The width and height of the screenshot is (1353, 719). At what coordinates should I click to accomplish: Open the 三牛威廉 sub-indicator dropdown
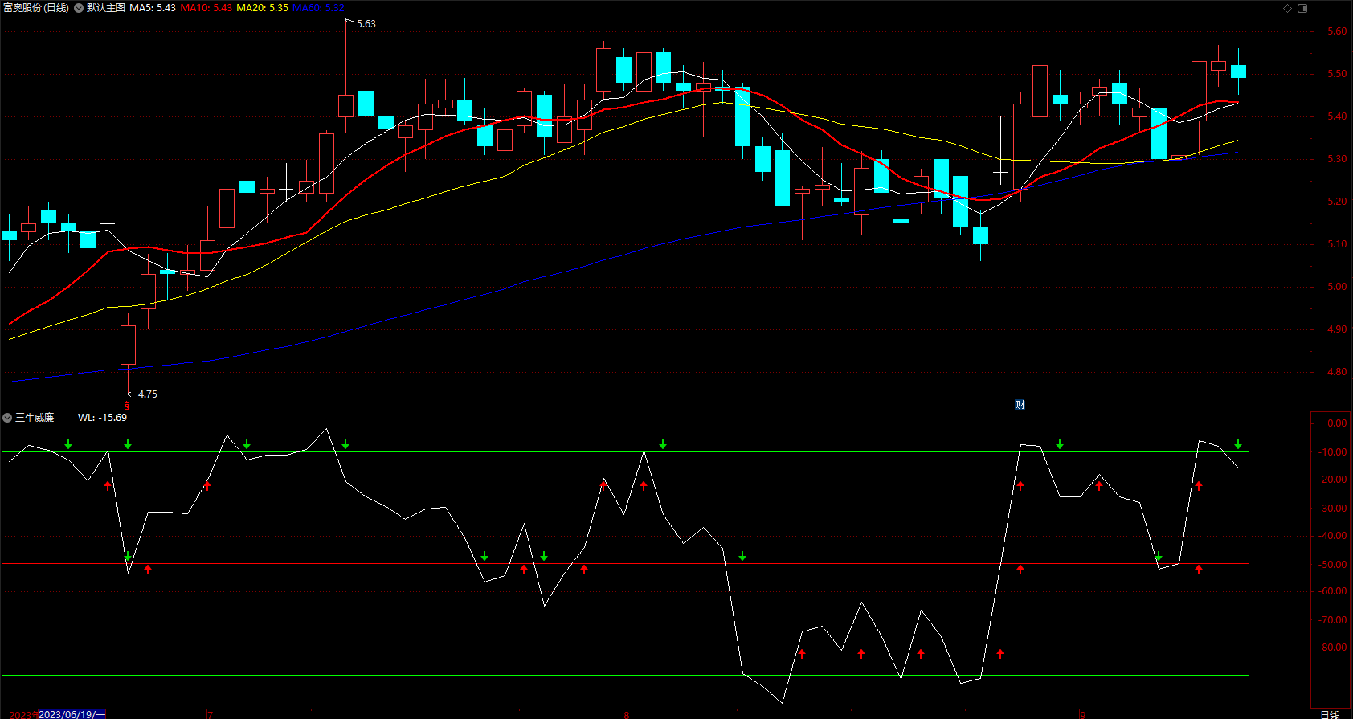click(x=7, y=418)
